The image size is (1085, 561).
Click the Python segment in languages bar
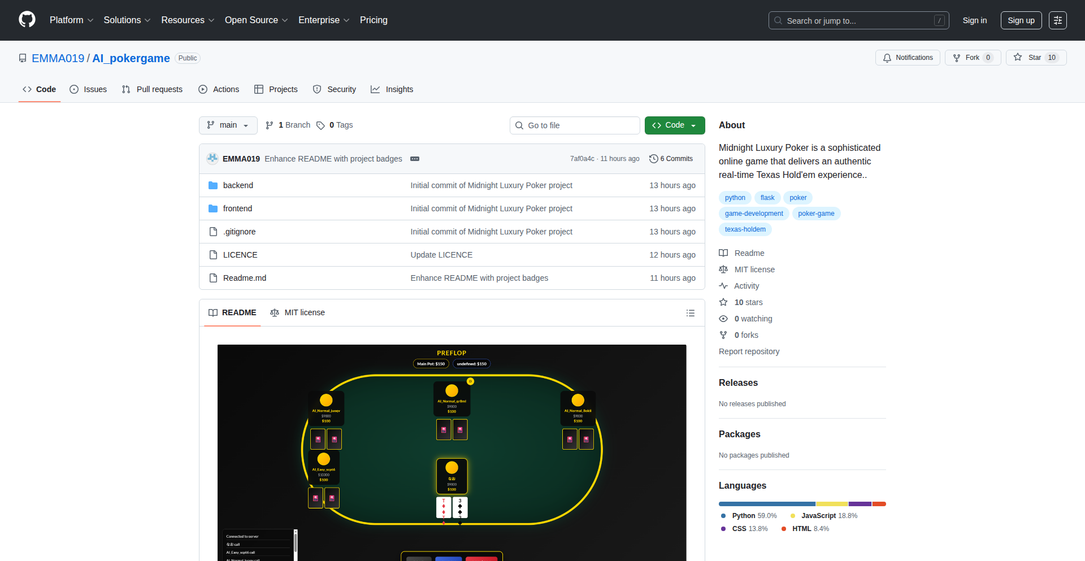[766, 504]
